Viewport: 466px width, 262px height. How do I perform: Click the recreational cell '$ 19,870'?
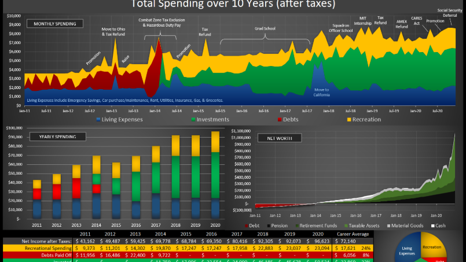click(x=160, y=248)
